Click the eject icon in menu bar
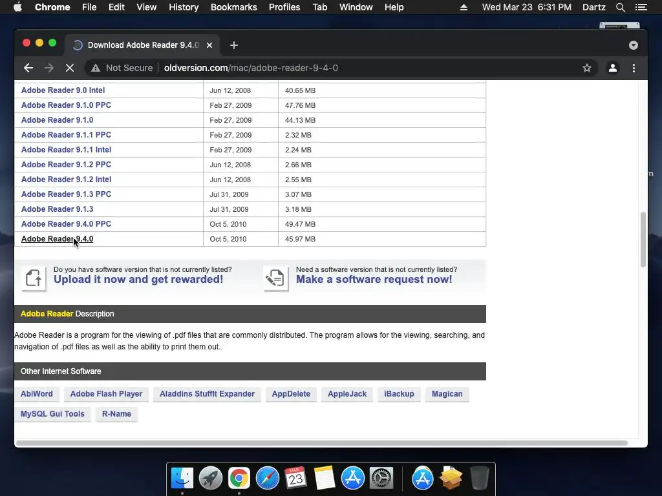 tap(464, 7)
